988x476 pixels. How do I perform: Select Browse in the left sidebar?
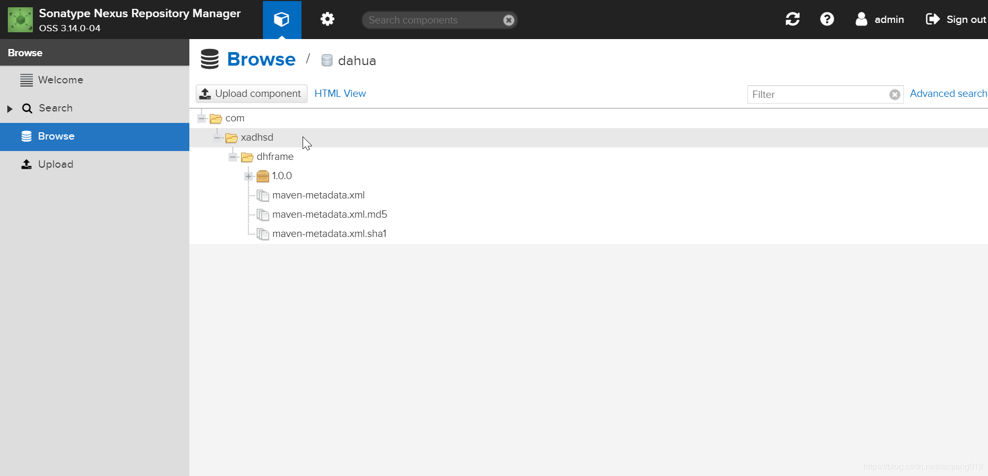[x=56, y=136]
